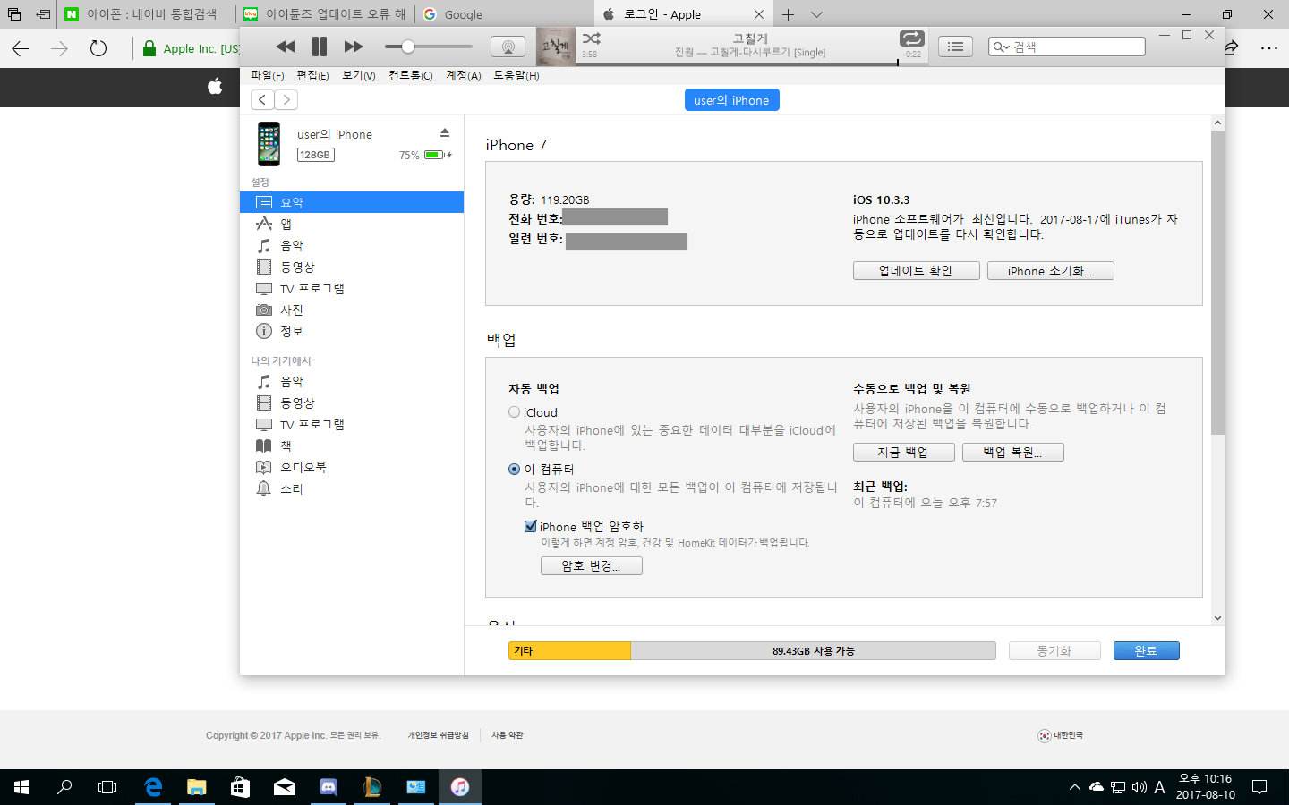Image resolution: width=1289 pixels, height=805 pixels.
Task: Adjust the volume slider
Action: (408, 47)
